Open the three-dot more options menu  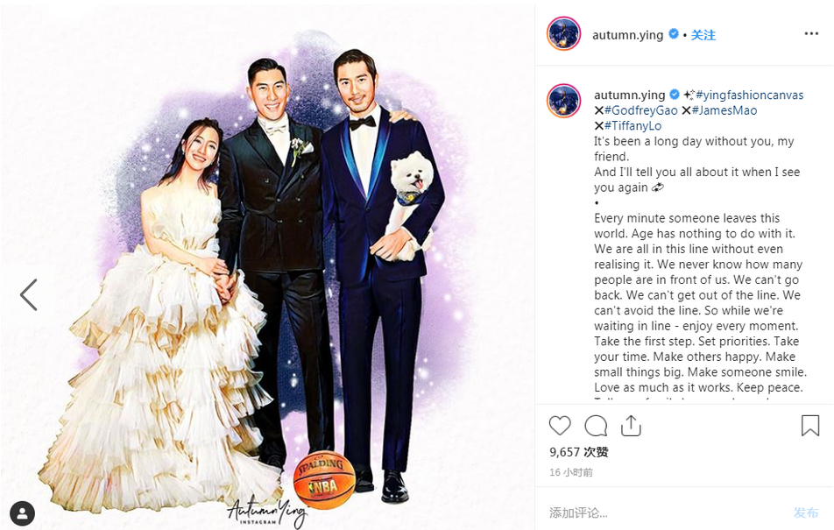tap(811, 33)
